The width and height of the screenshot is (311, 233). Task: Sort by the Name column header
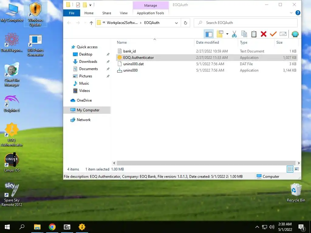(x=155, y=42)
